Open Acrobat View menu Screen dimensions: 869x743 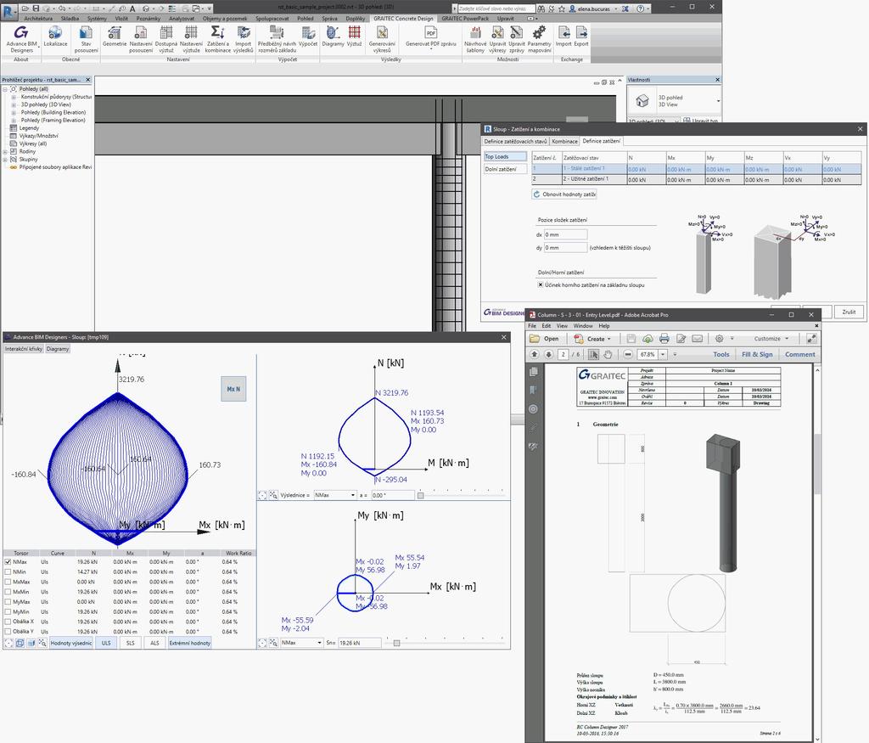point(562,326)
